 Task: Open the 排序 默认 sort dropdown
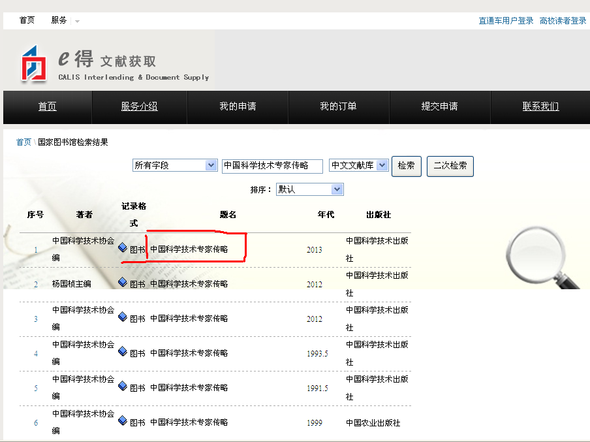309,189
